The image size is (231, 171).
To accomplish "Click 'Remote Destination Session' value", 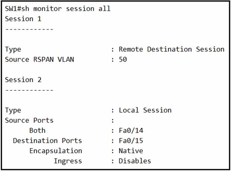I will pos(172,49).
